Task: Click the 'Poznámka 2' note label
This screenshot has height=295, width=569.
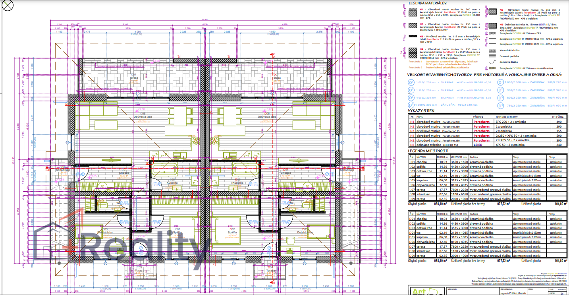Action: point(415,68)
